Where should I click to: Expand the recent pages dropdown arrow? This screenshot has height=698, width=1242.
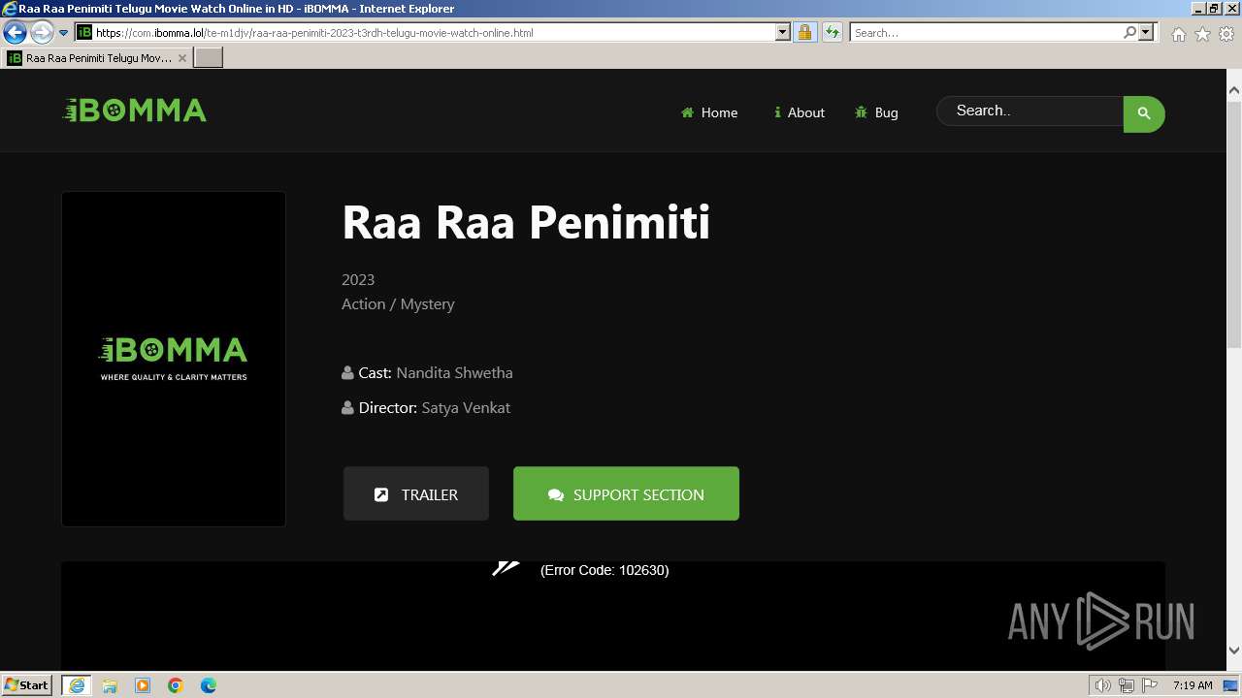click(x=64, y=32)
